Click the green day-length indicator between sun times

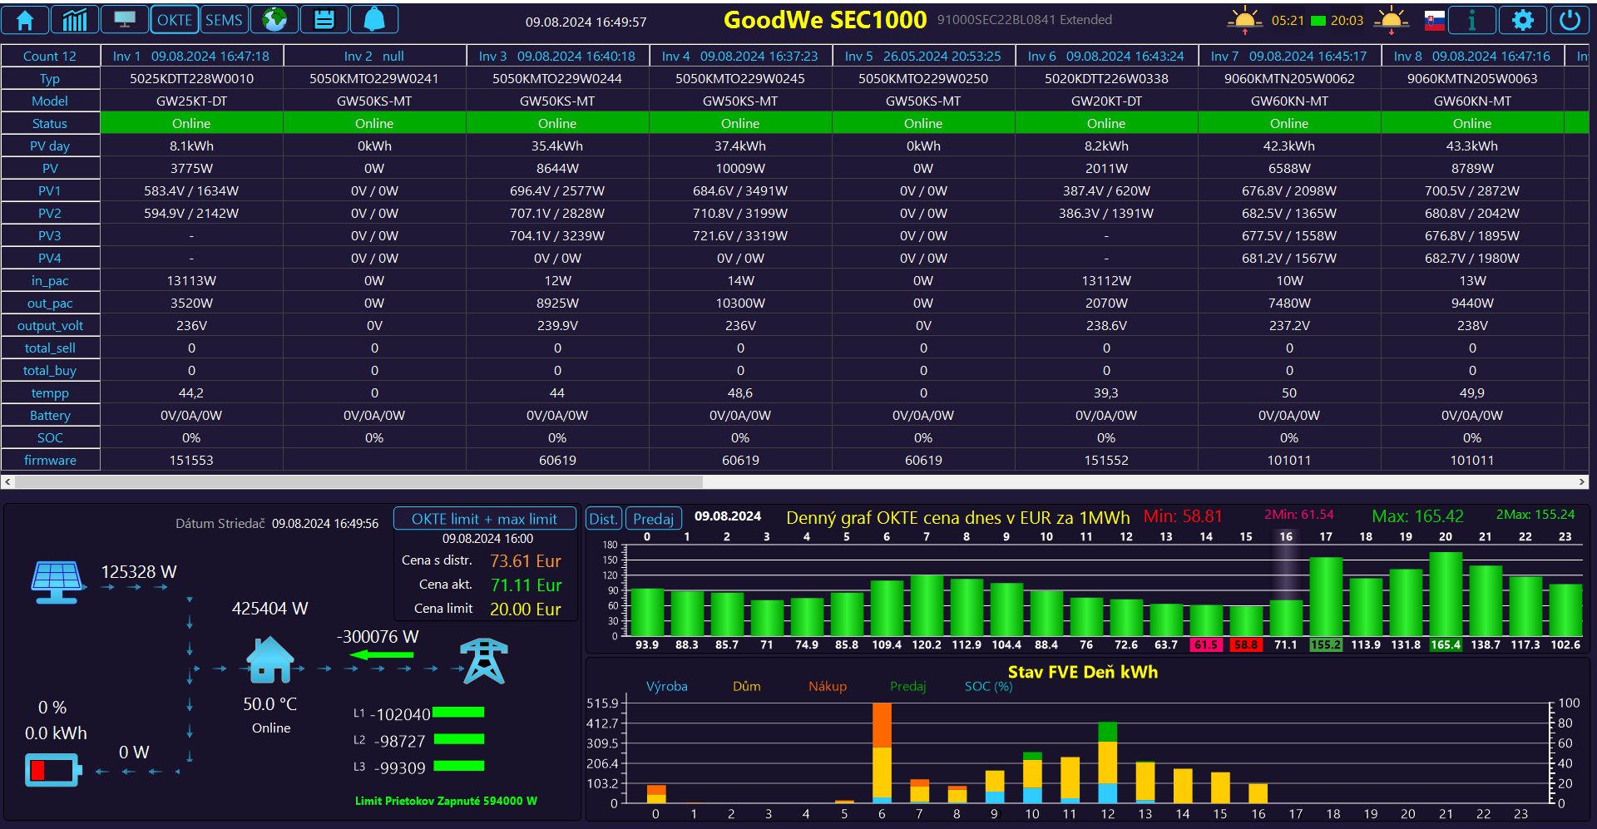(1318, 21)
